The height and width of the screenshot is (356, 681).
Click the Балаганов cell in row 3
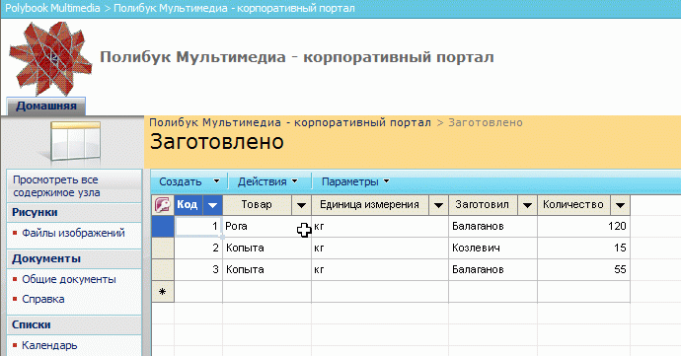tap(492, 269)
